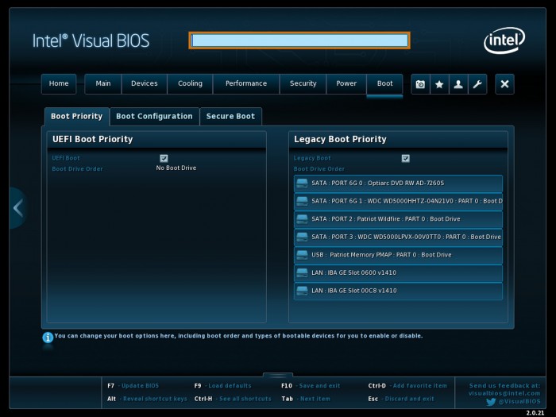Click drive icon for WD5000LPVX entry
556x417 pixels.
click(302, 237)
